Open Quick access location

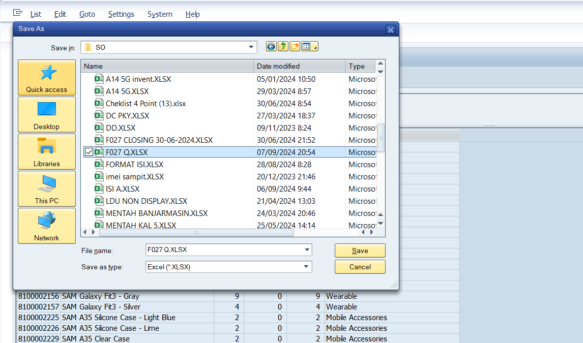pos(47,78)
